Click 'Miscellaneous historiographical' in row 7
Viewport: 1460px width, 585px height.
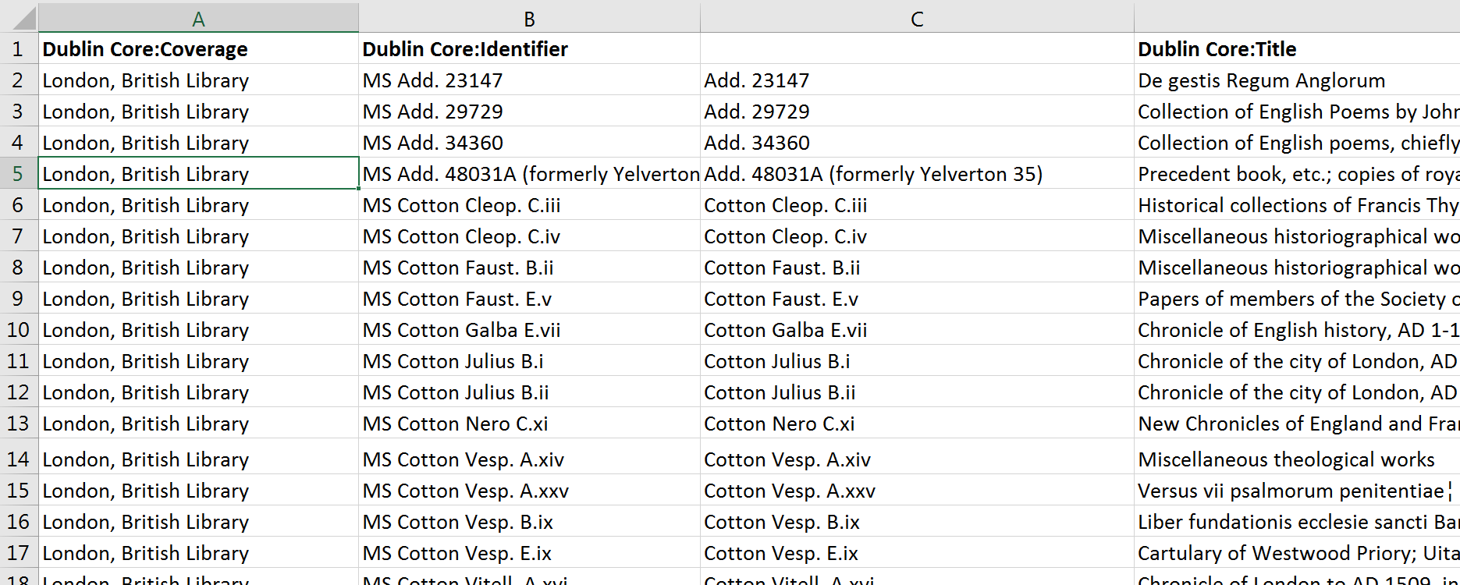(1297, 236)
